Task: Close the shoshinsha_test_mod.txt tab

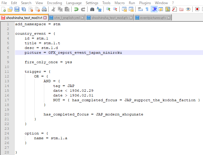Action: point(45,18)
